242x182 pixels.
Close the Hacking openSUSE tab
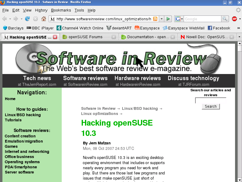55,37
